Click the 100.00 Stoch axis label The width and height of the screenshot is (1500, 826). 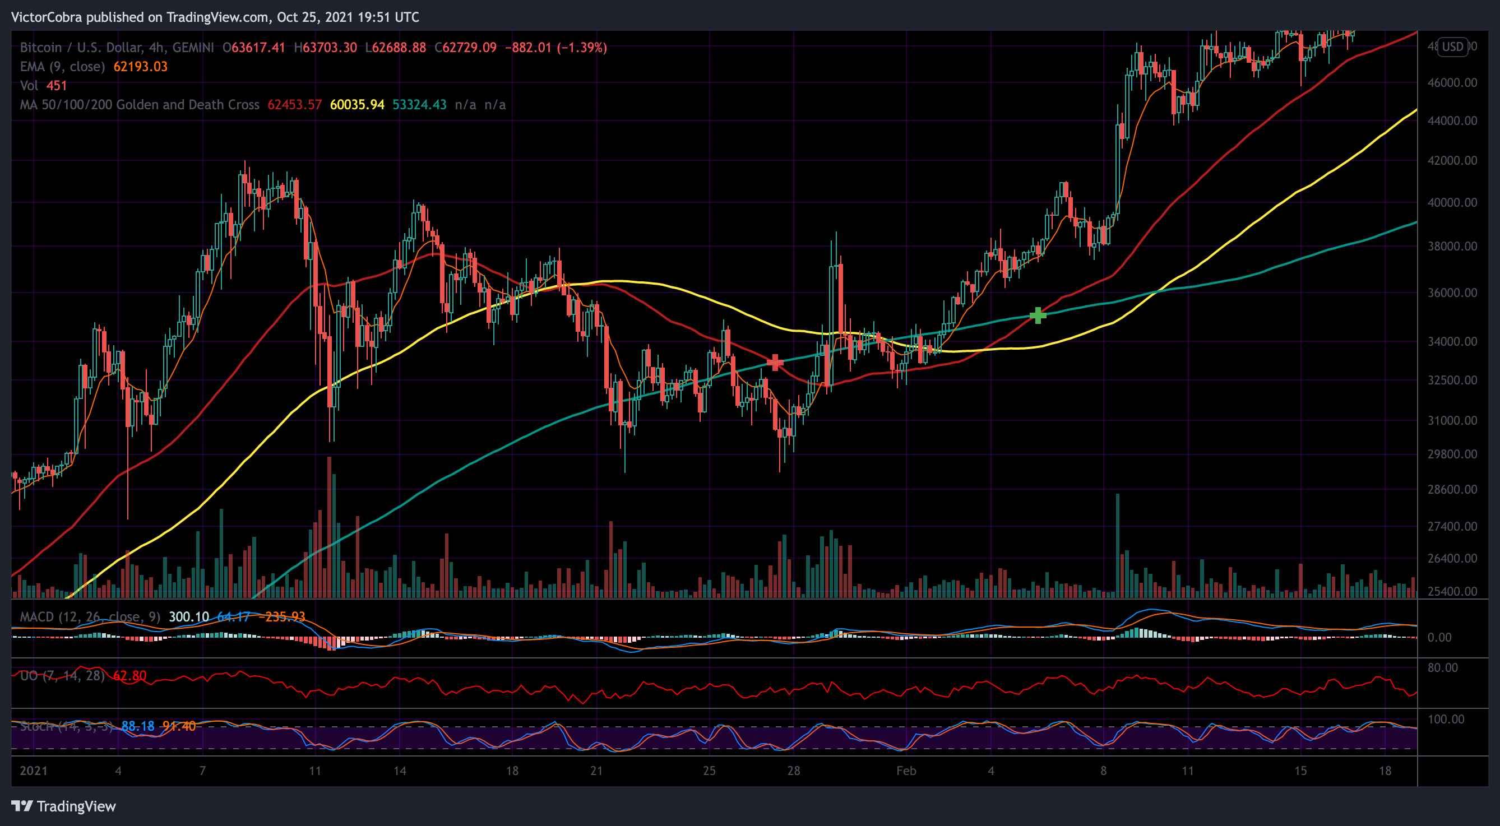(x=1446, y=719)
